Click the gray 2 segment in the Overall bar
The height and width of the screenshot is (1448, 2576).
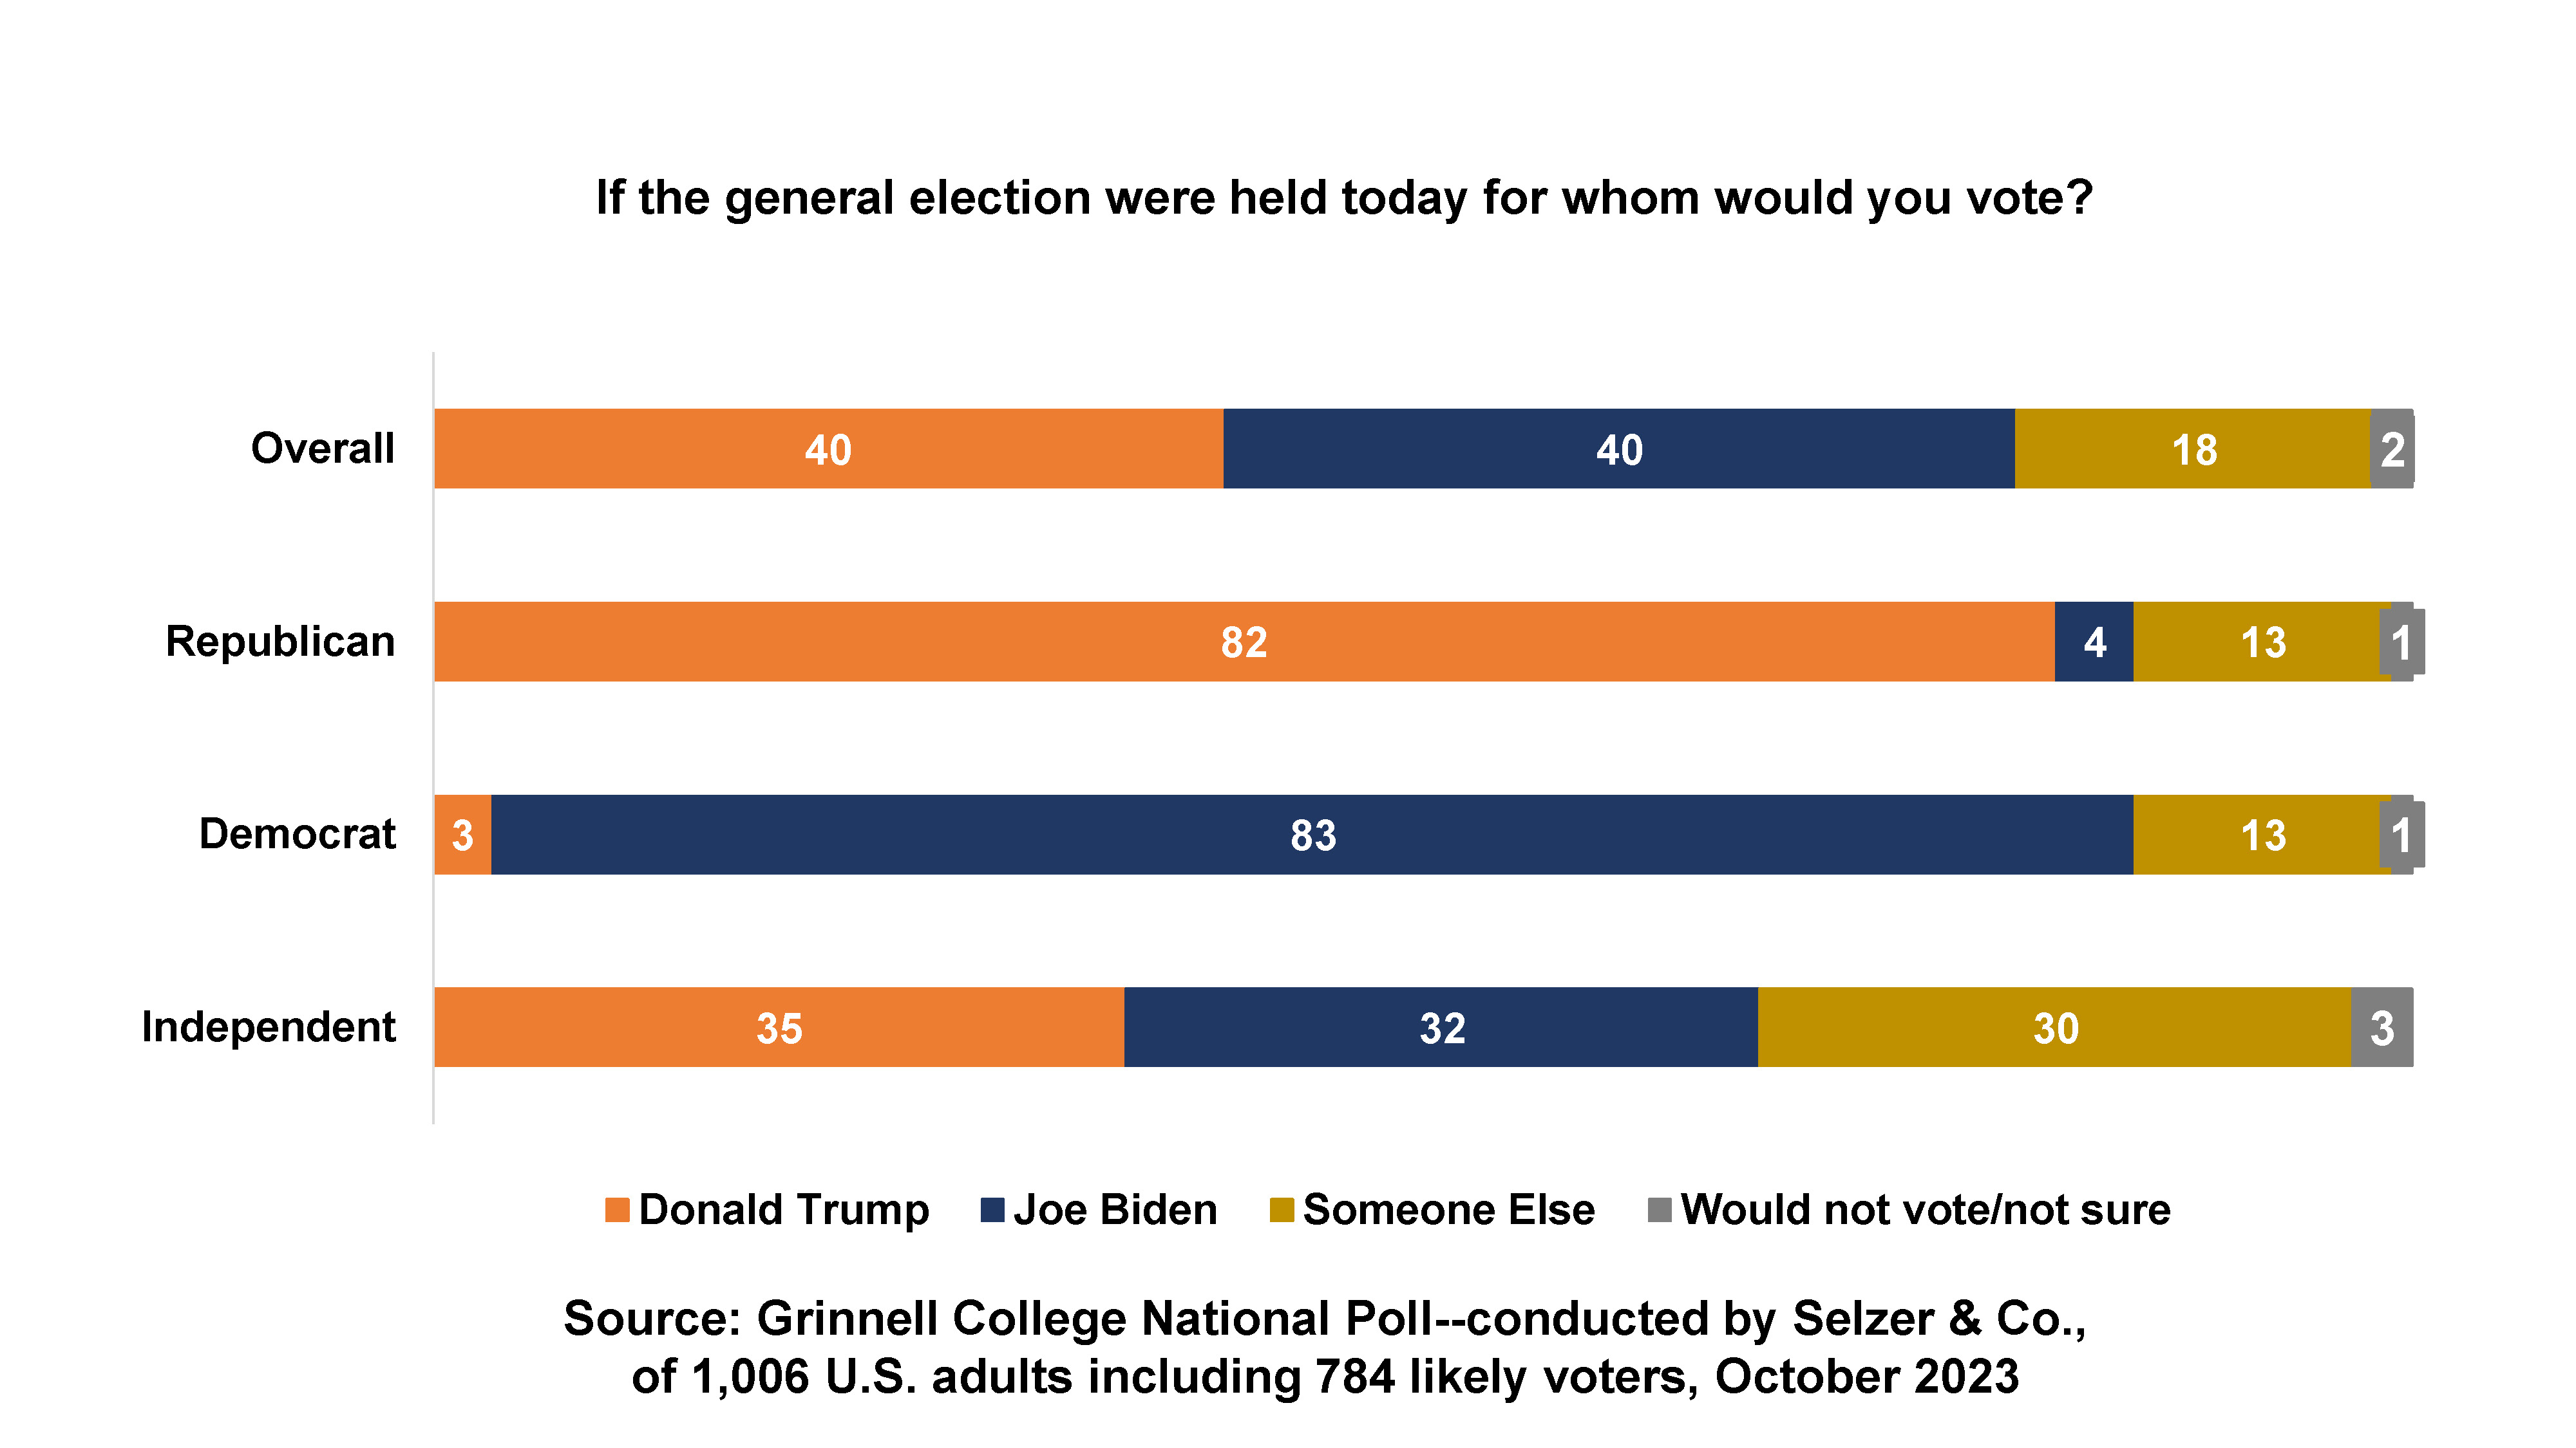(2392, 449)
